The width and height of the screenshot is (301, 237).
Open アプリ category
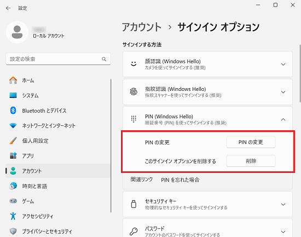click(x=58, y=156)
